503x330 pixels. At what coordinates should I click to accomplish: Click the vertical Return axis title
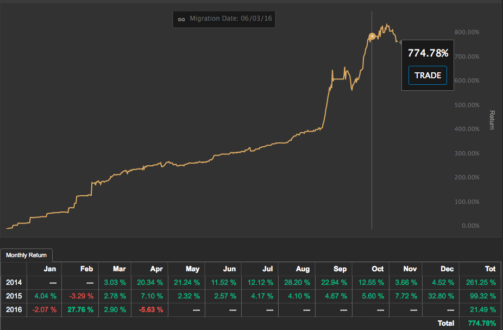click(x=492, y=120)
